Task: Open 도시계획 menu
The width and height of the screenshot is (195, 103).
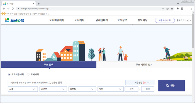Action: click(x=79, y=20)
